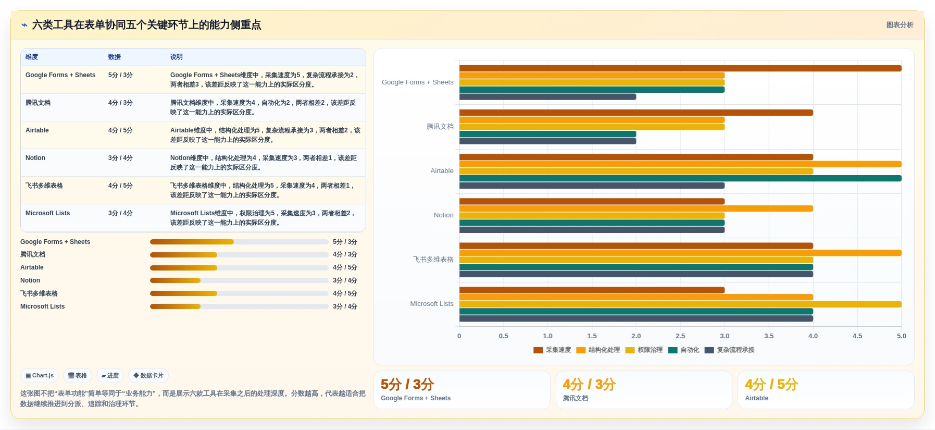Image resolution: width=935 pixels, height=430 pixels.
Task: Select the Microsoft Lists table row name cell
Action: [x=47, y=213]
